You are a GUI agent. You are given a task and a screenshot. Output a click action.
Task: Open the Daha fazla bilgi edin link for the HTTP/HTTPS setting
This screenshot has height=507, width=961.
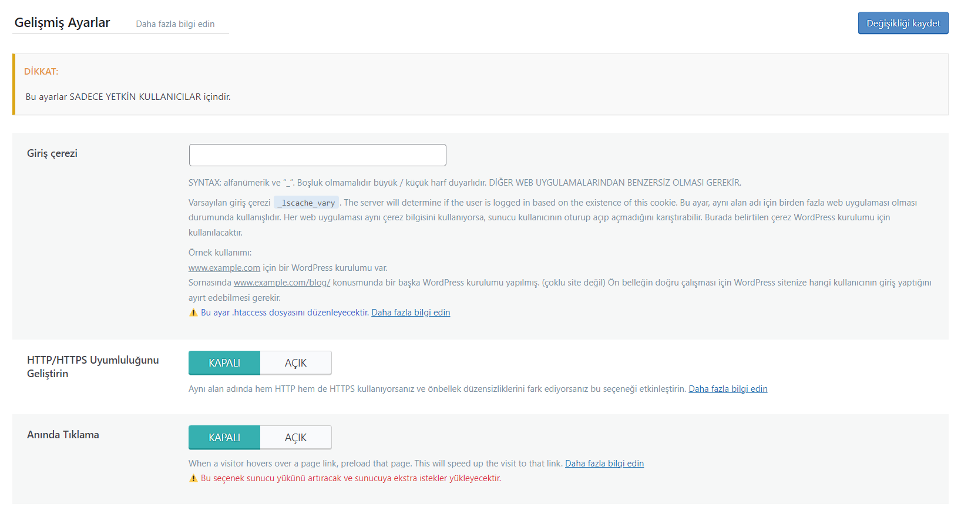coord(728,389)
